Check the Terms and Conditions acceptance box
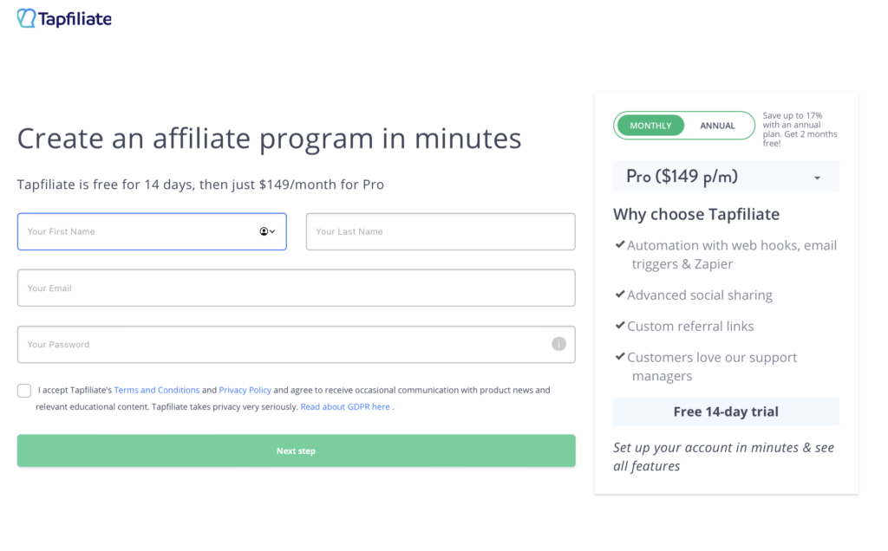The width and height of the screenshot is (888, 551). [x=24, y=391]
